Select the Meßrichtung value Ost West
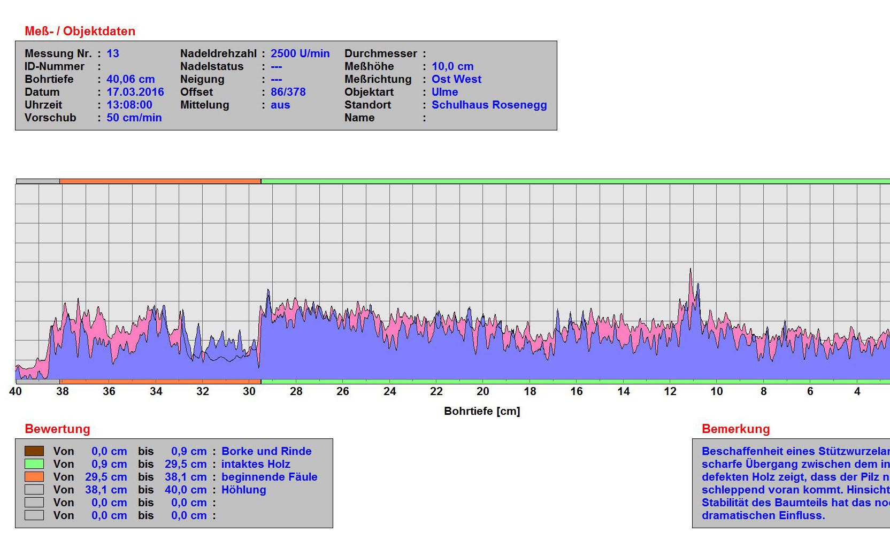890x556 pixels. coord(456,79)
